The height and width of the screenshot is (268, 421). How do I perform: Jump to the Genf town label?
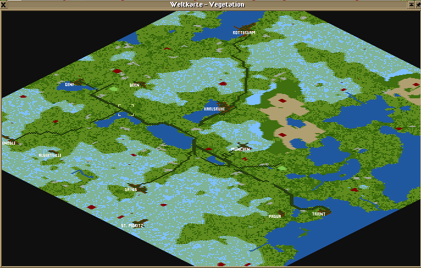[70, 85]
